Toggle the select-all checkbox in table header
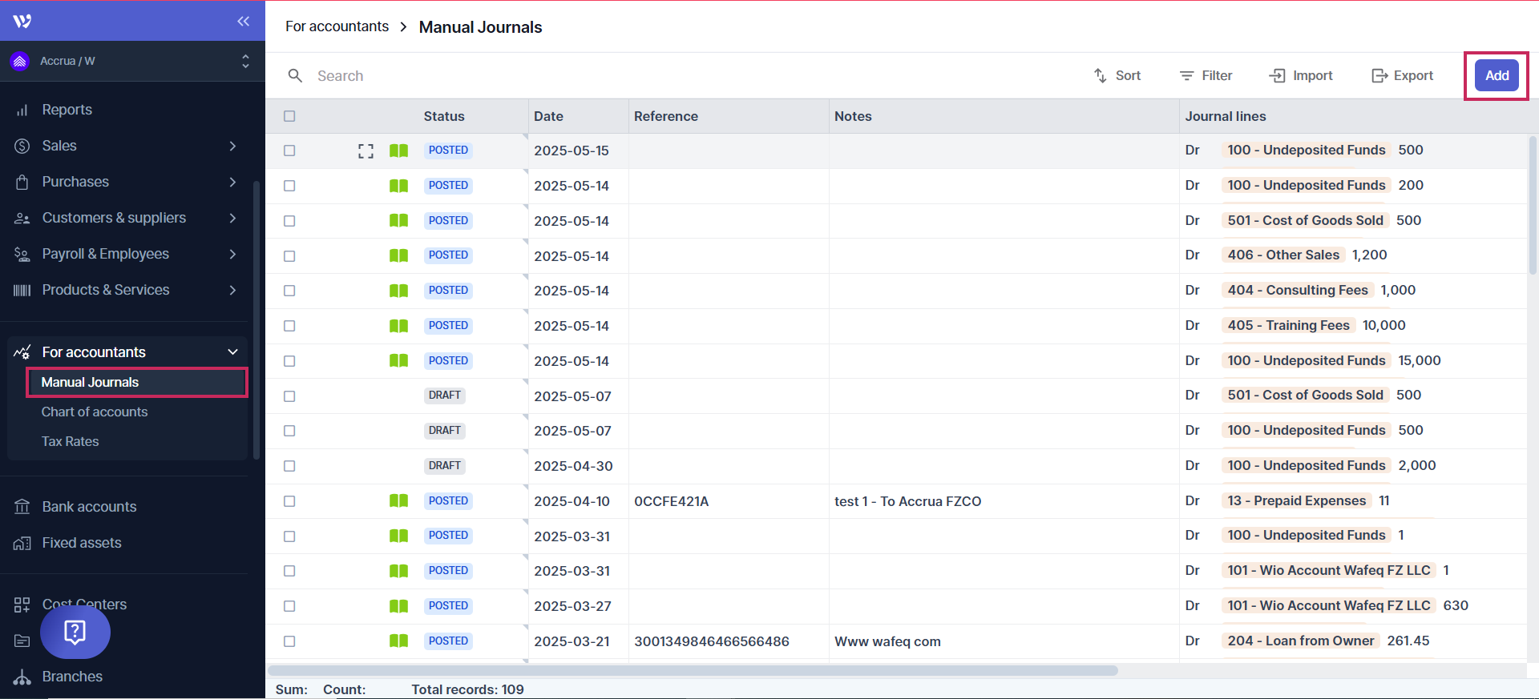This screenshot has height=699, width=1539. pos(289,116)
